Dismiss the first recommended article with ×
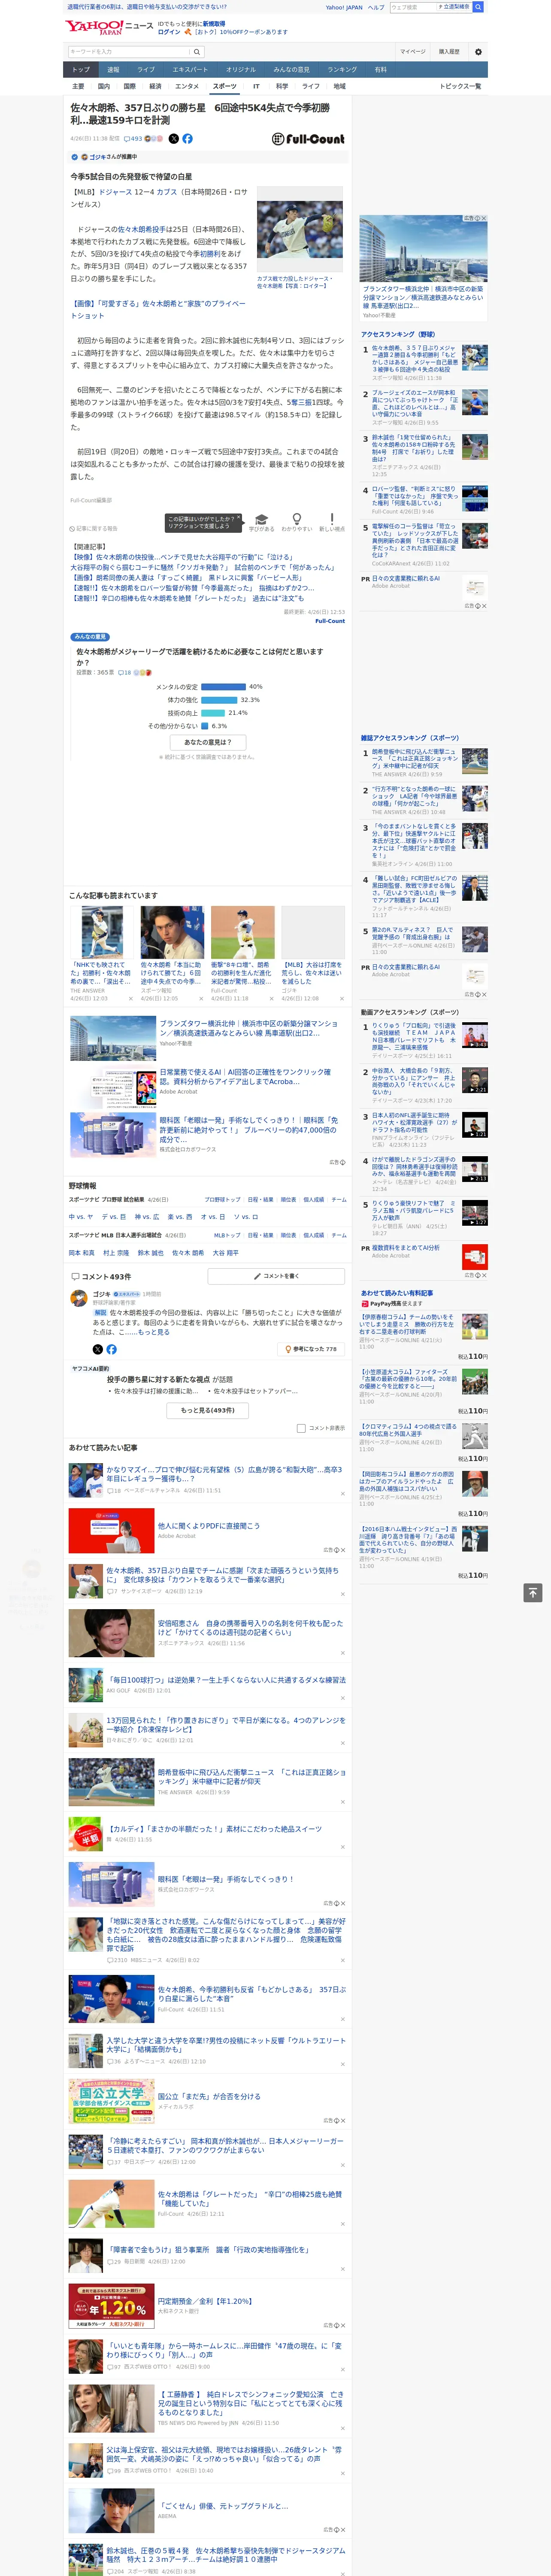 coord(130,998)
